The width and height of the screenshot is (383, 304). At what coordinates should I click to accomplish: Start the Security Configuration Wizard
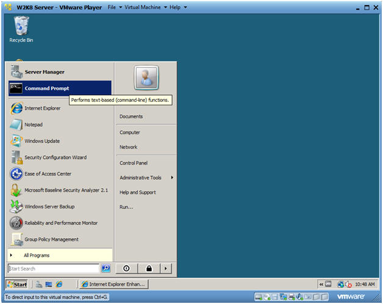[x=60, y=157]
